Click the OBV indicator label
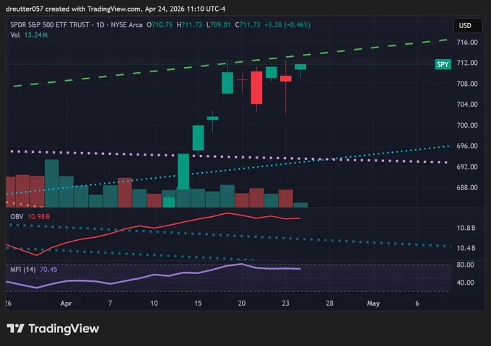 click(x=17, y=216)
